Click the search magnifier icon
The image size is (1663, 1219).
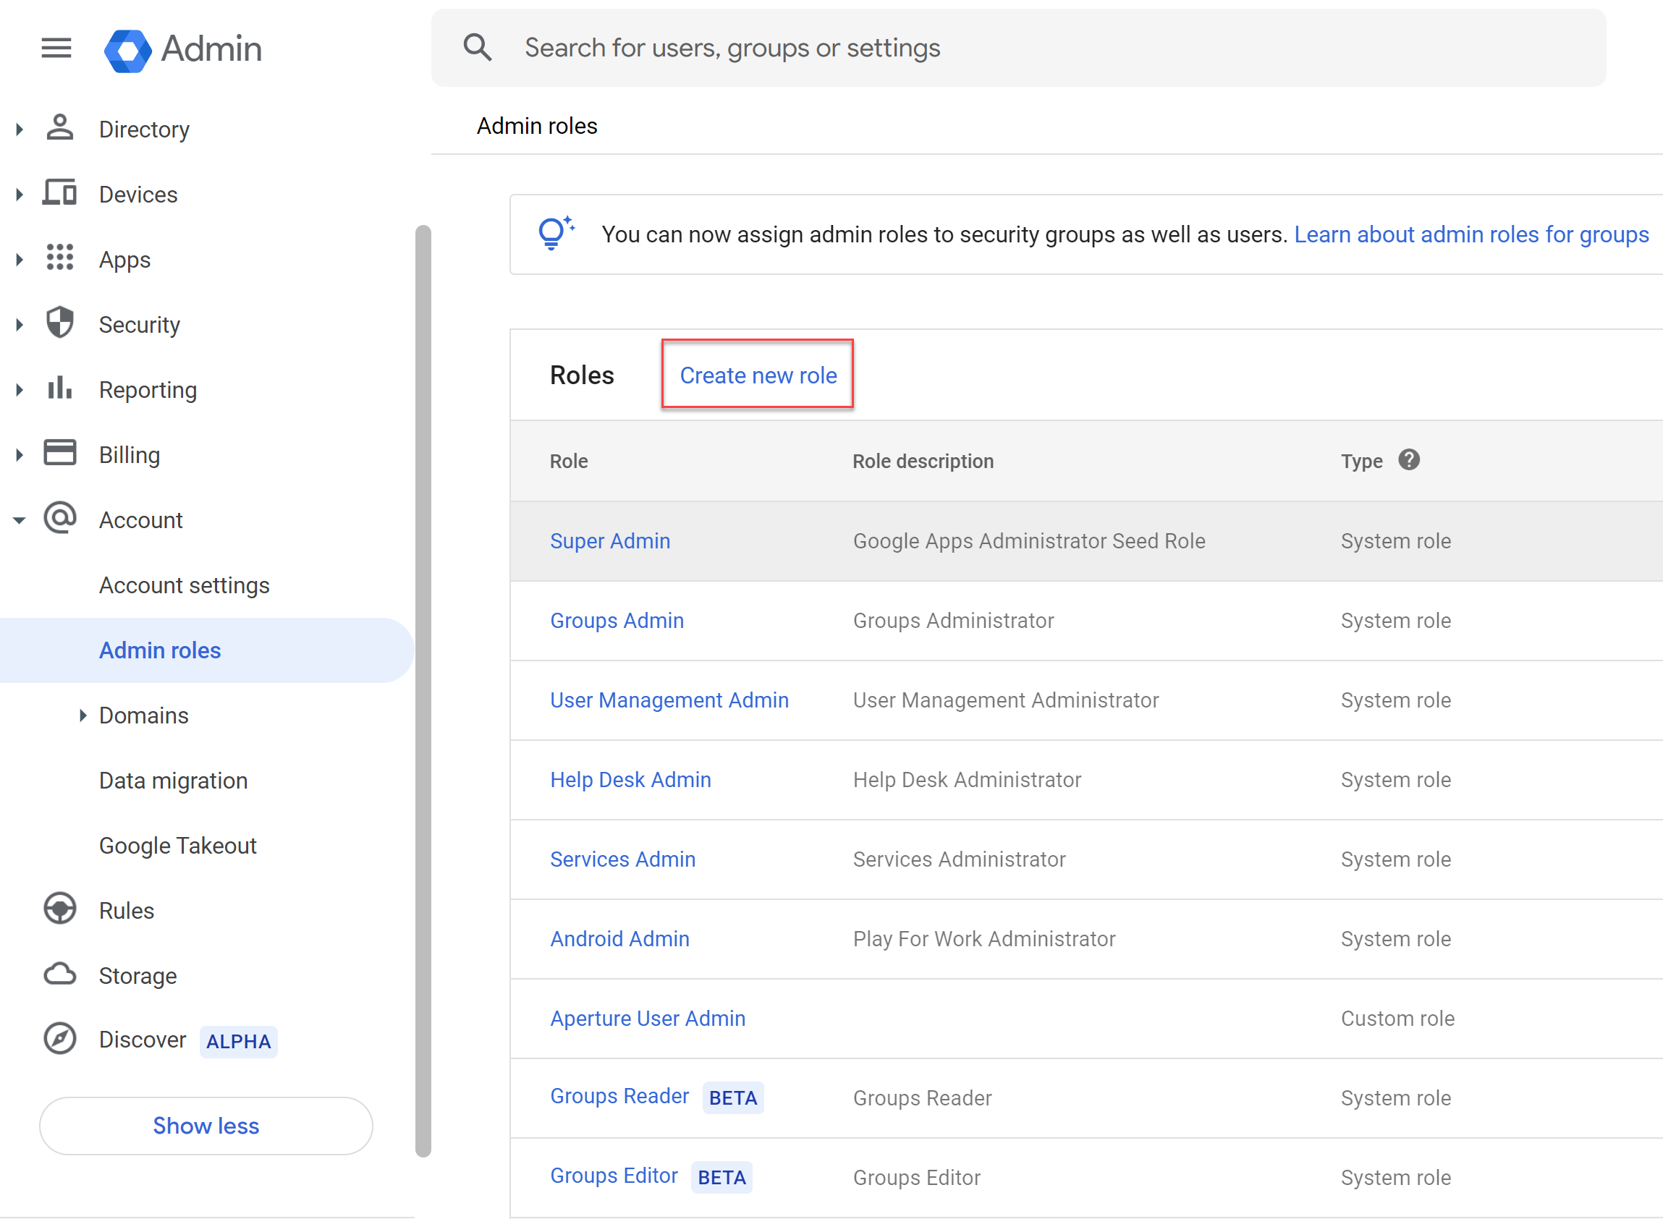tap(478, 48)
